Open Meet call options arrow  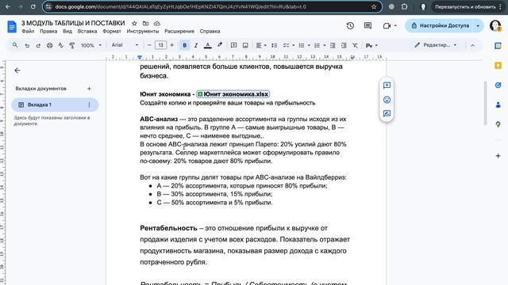coord(395,25)
